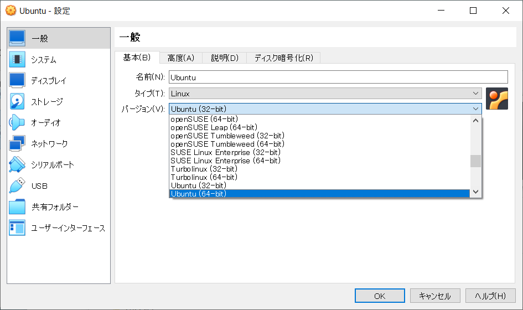Open the オーディオ settings category

coord(59,122)
